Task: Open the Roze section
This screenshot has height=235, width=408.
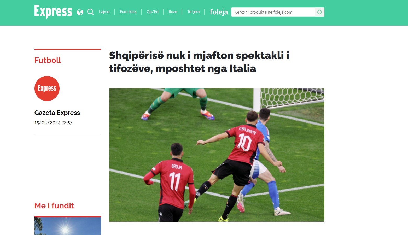Action: click(173, 12)
